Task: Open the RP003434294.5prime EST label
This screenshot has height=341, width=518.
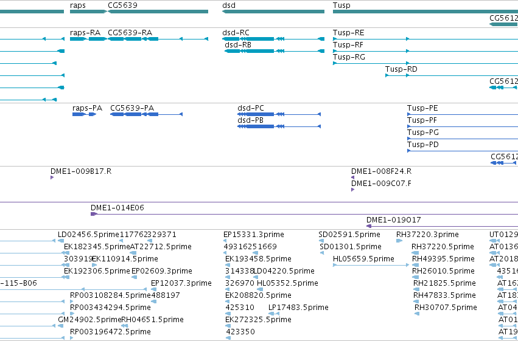Action: click(x=110, y=308)
